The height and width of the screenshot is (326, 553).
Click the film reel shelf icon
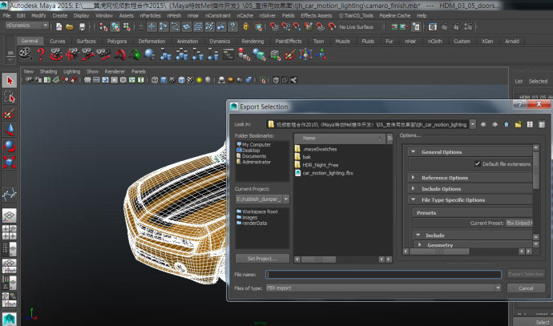click(26, 54)
